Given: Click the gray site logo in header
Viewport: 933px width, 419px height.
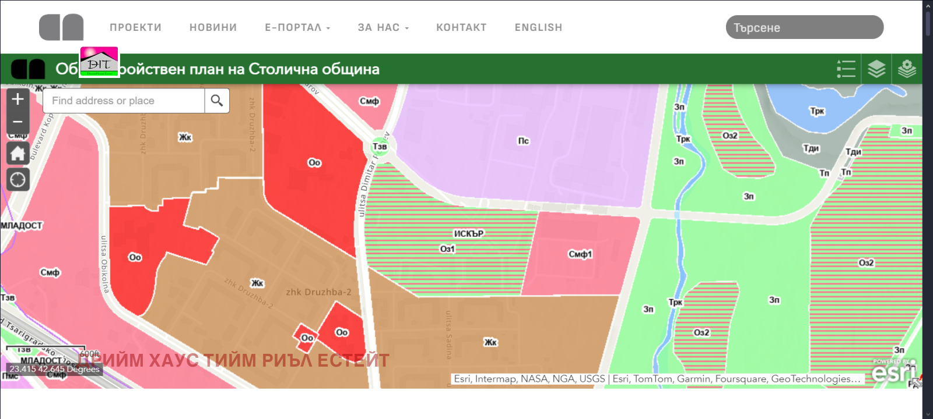Looking at the screenshot, I should [61, 27].
